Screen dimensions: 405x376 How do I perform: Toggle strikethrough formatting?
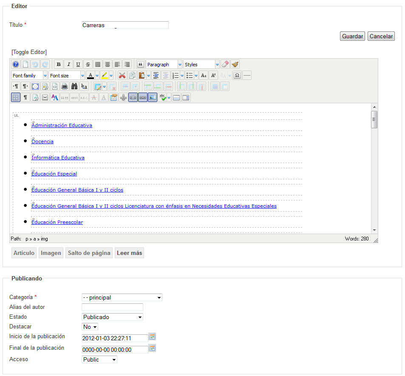click(x=88, y=65)
